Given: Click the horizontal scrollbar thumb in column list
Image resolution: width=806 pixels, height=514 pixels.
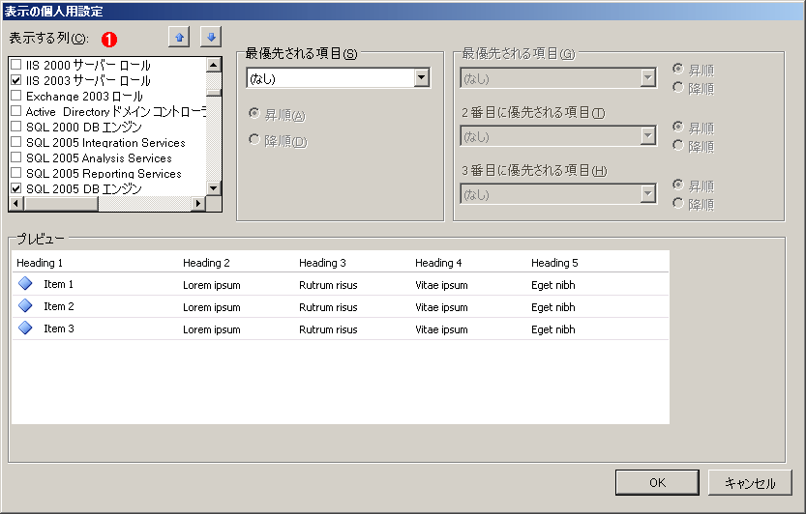Looking at the screenshot, I should coord(61,204).
